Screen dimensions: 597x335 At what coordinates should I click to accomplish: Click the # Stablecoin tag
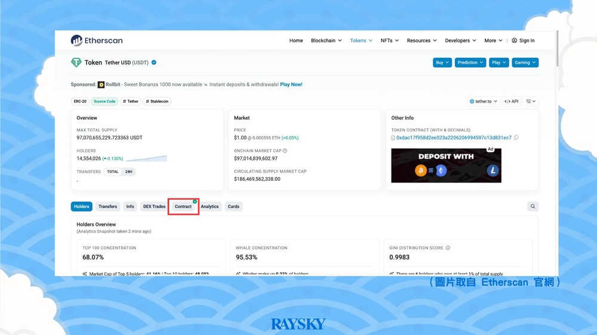pos(157,101)
